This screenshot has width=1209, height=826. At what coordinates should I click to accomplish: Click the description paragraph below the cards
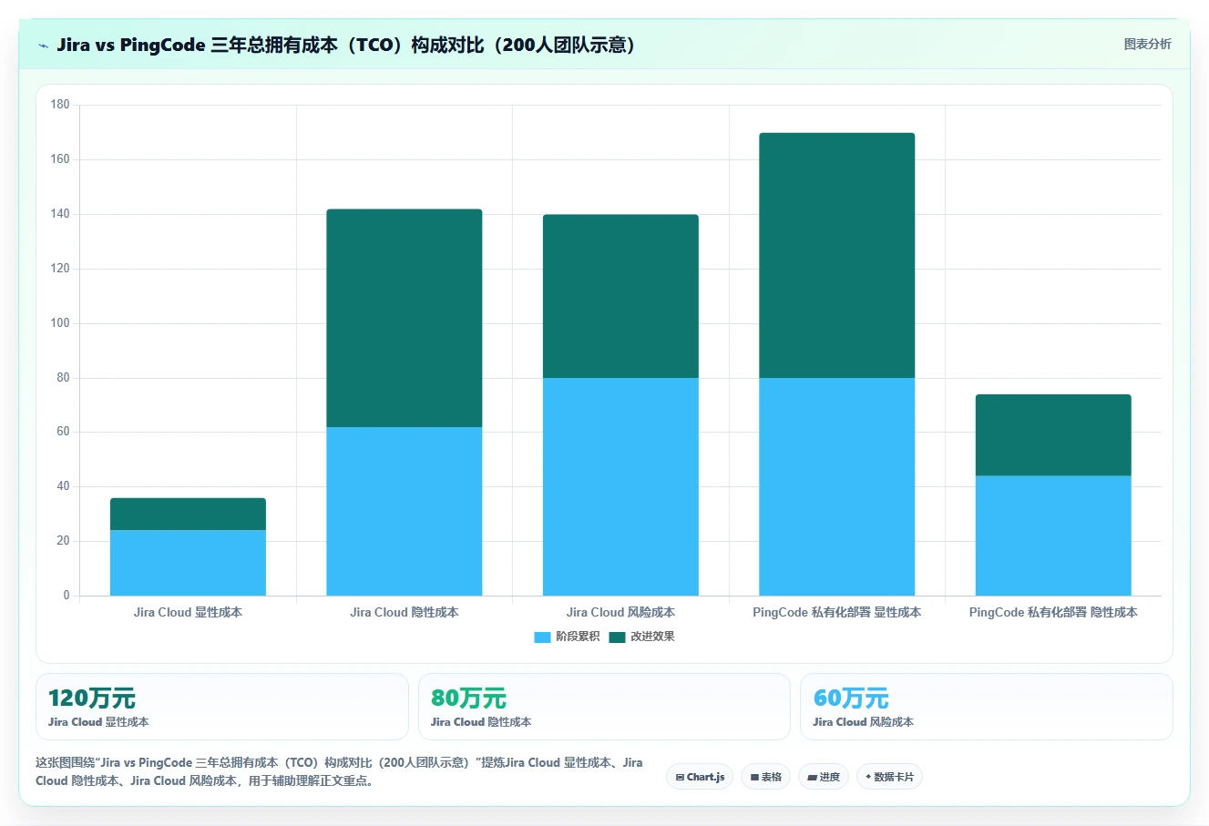click(339, 771)
